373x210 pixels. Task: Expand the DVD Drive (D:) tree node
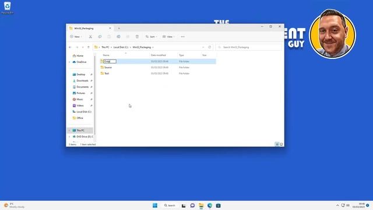pyautogui.click(x=69, y=136)
